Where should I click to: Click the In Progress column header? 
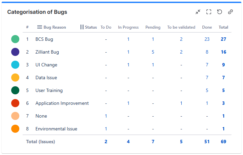click(x=128, y=27)
